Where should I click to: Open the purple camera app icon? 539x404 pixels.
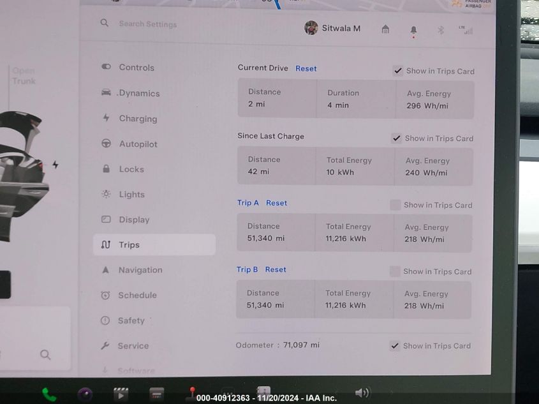tap(85, 394)
